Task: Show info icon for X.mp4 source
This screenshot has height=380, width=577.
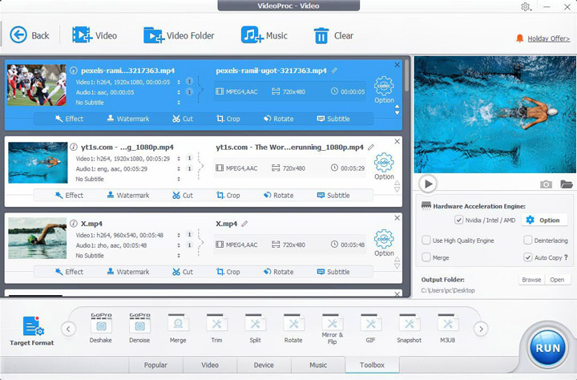Action: (74, 224)
